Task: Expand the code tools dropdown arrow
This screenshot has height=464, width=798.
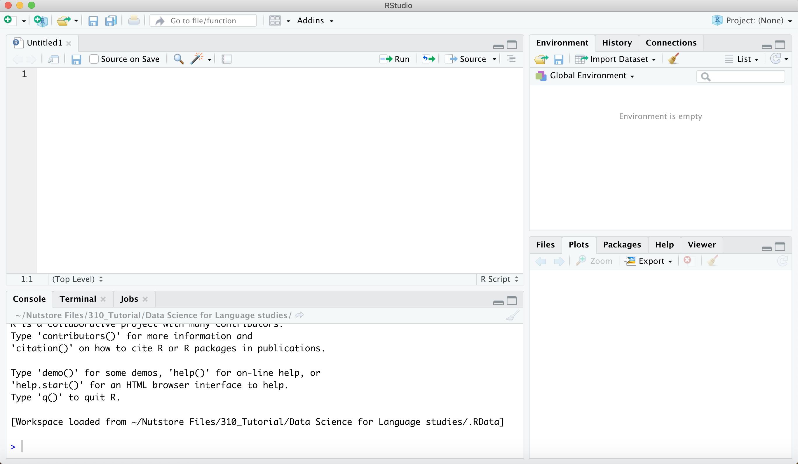Action: coord(209,60)
